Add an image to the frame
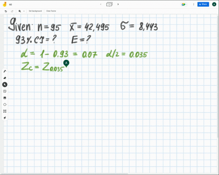Screen dimensions: 219x175 (x=5, y=98)
